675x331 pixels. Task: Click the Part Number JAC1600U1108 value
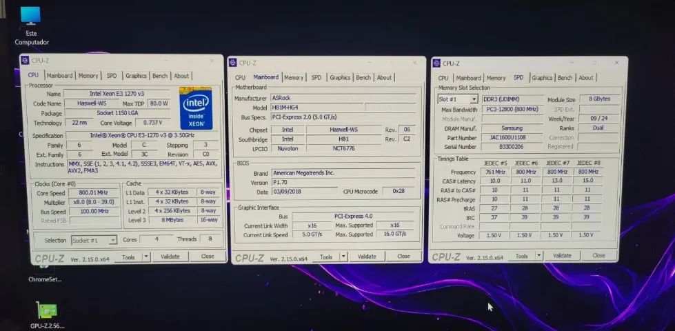(x=512, y=138)
